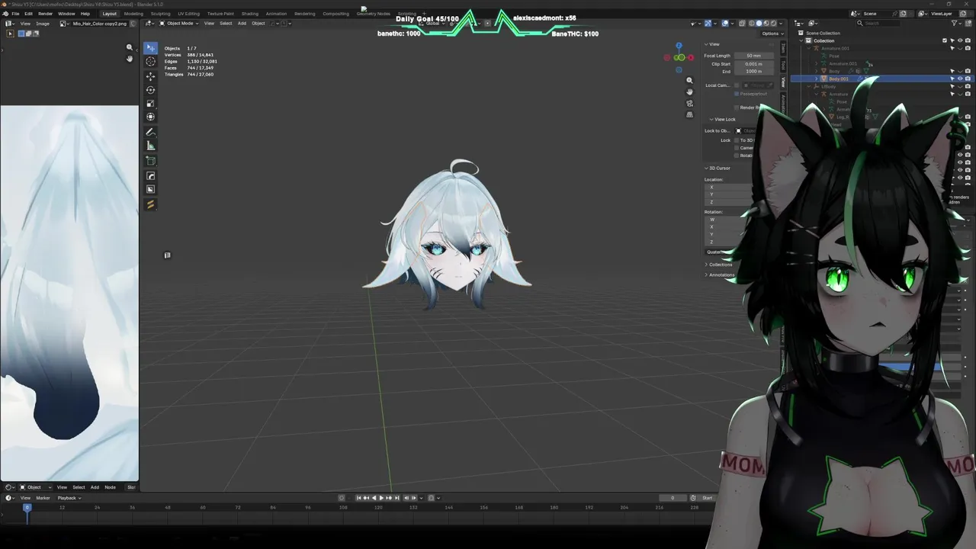Activate the Scale tool
Image resolution: width=976 pixels, height=549 pixels.
150,104
